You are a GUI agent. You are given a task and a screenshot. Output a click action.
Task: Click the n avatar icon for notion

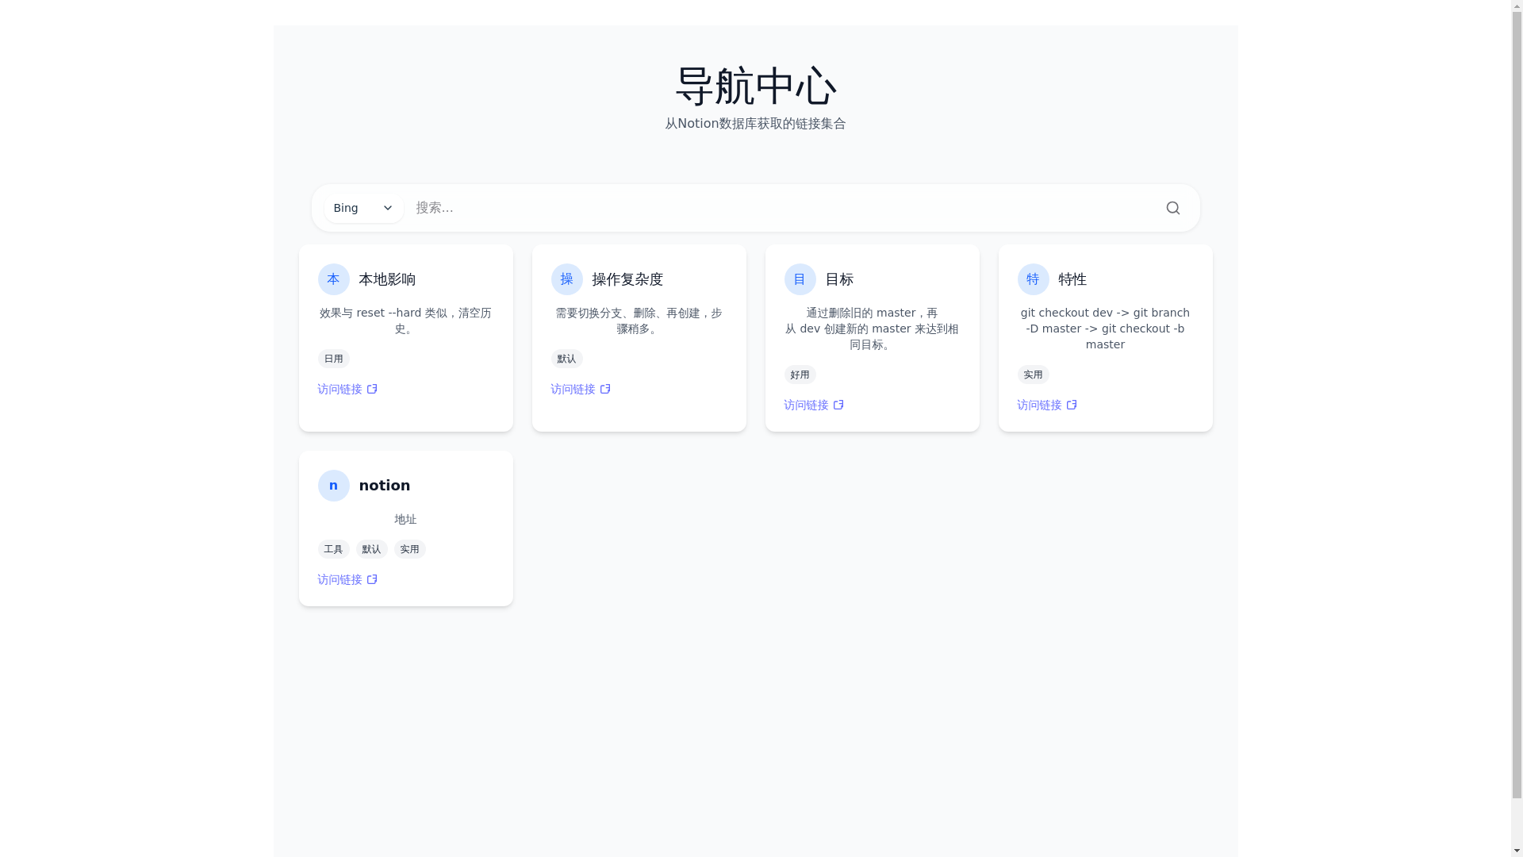click(x=333, y=486)
